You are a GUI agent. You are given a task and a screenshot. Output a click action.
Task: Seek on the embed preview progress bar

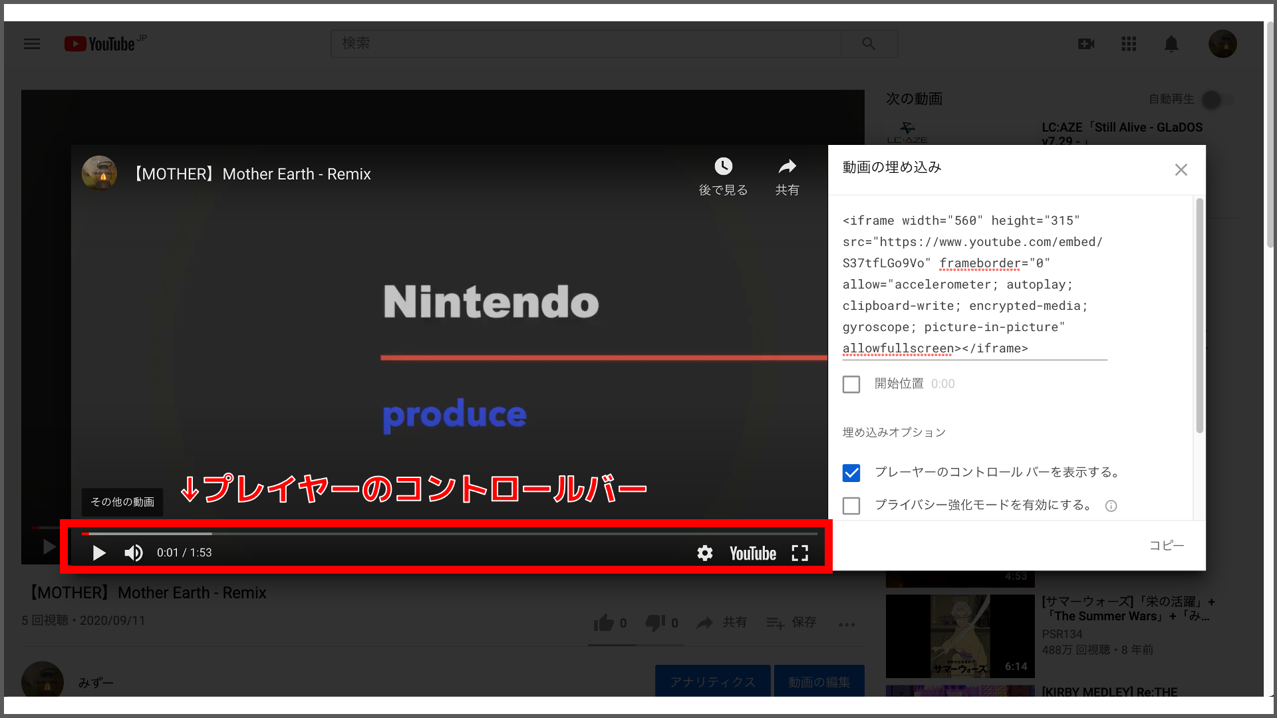click(450, 534)
